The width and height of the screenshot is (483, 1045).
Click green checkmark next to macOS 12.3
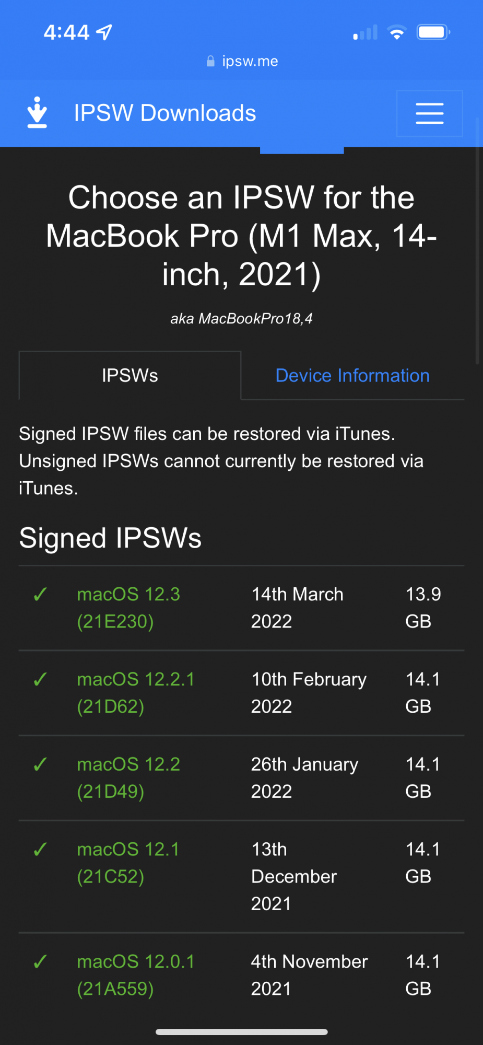(40, 595)
